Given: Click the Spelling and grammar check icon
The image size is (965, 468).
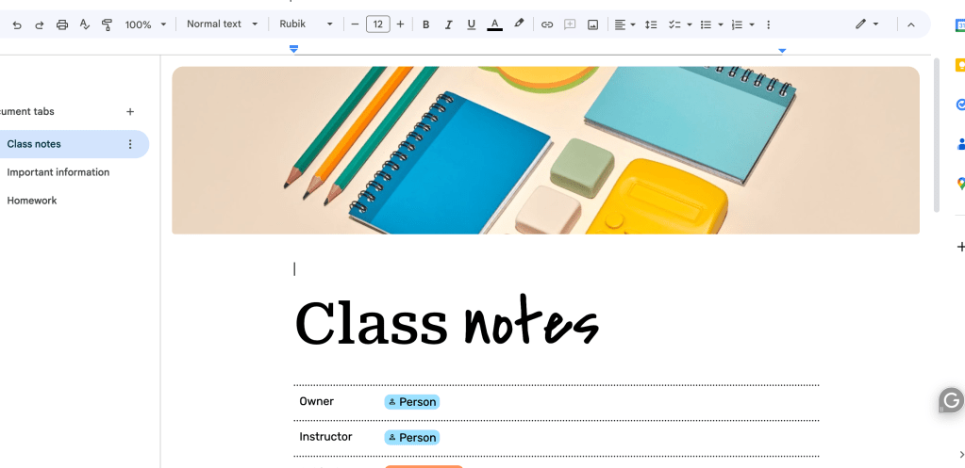Looking at the screenshot, I should coord(85,24).
